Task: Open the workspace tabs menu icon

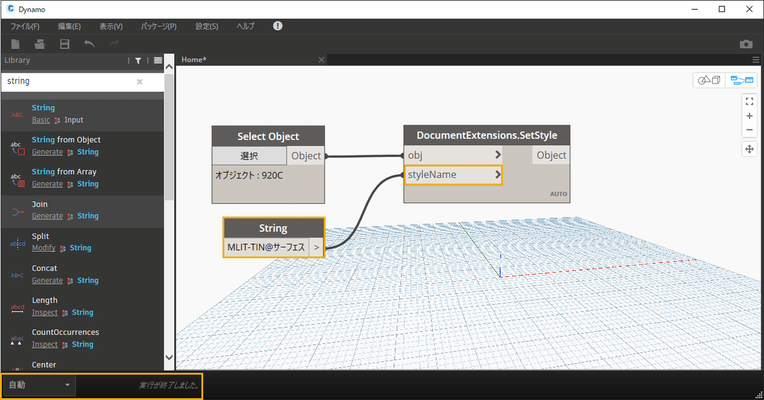Action: [756, 60]
